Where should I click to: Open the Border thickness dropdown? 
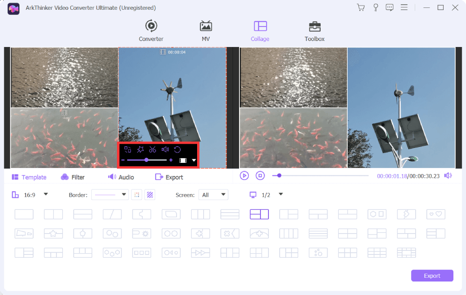point(110,194)
